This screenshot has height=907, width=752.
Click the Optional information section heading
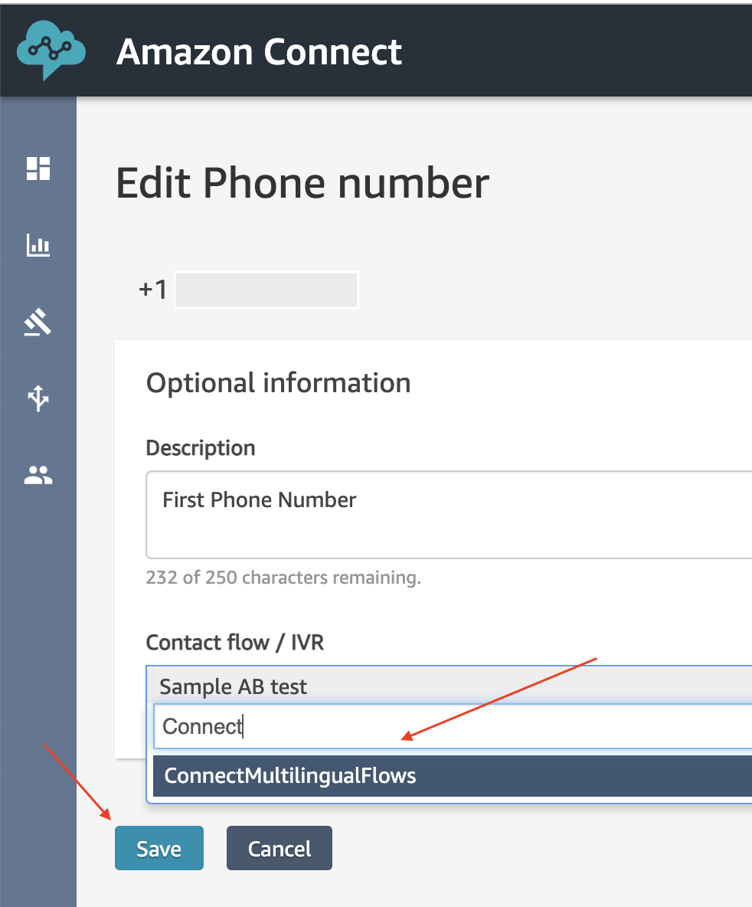(278, 383)
